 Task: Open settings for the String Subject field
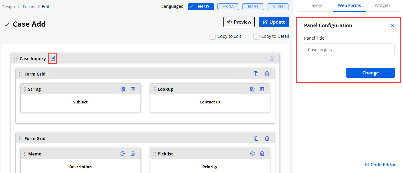click(x=123, y=89)
